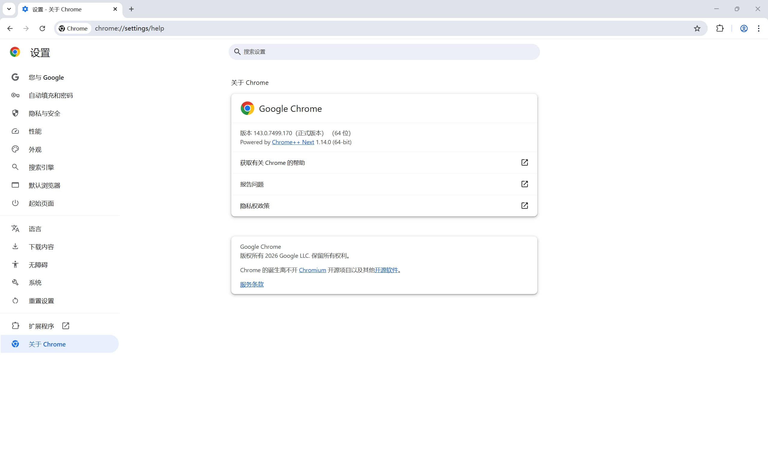Open external link icon for 隐私权政策
The image size is (768, 458).
(524, 206)
